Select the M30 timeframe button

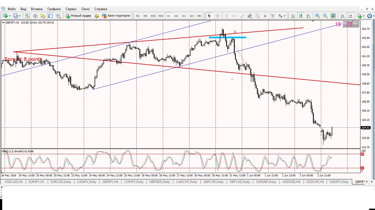[x=161, y=16]
